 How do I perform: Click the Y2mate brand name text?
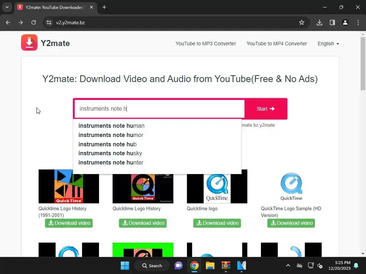point(55,43)
